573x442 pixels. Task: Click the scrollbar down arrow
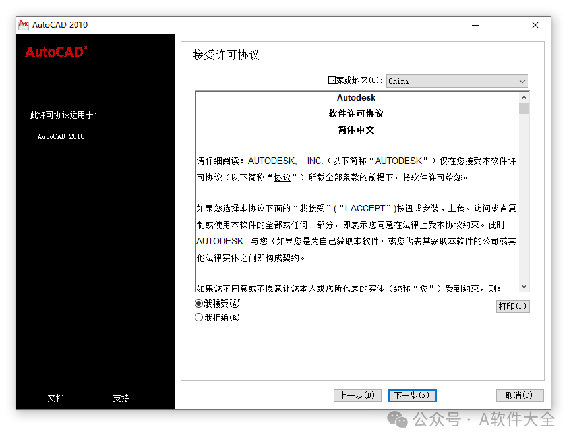524,286
